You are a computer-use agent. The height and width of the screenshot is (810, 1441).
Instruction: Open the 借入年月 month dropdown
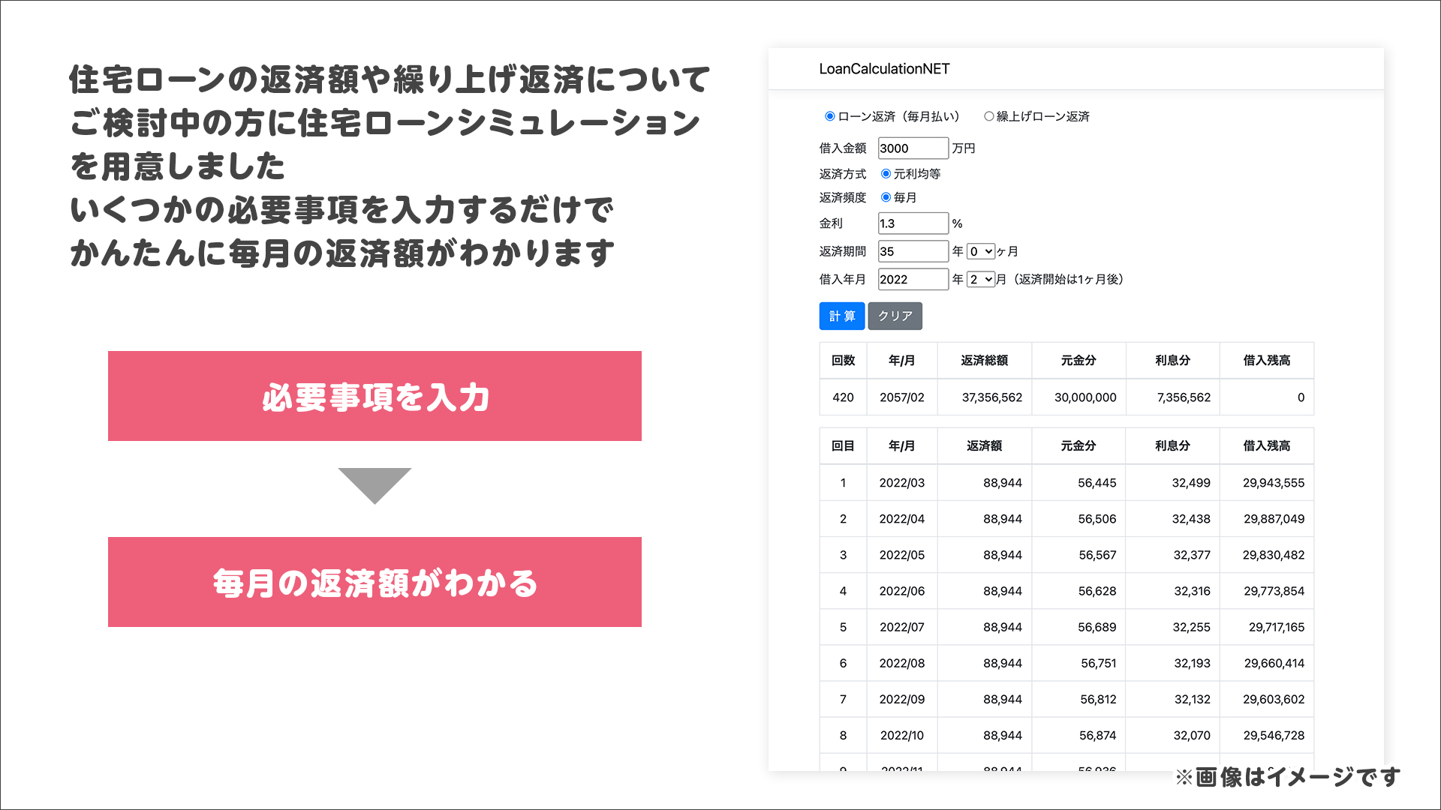click(x=980, y=280)
